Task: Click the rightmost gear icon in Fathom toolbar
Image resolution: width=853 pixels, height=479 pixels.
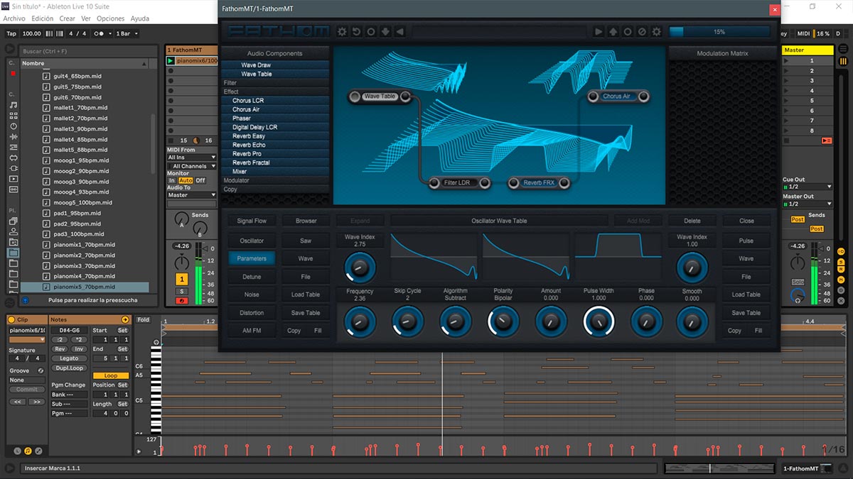Action: coord(656,31)
